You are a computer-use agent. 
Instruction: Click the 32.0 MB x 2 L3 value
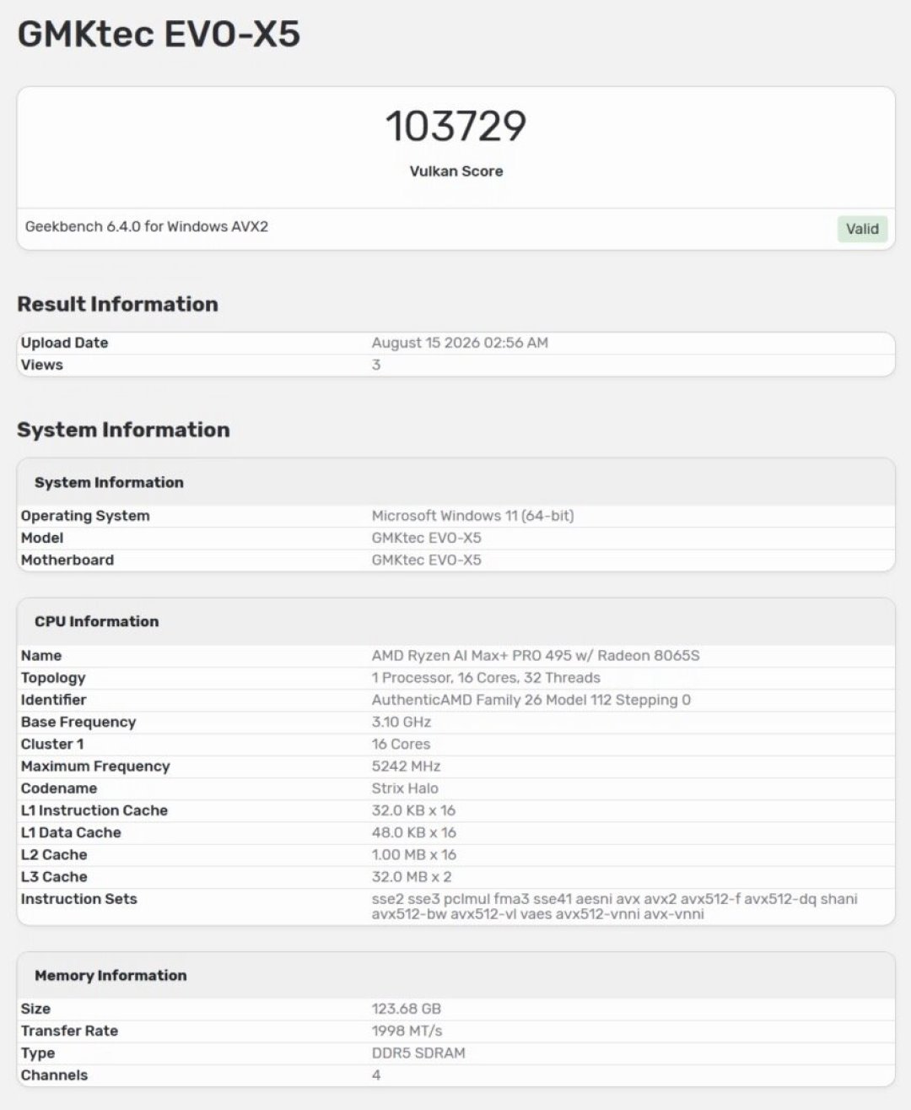pos(412,877)
